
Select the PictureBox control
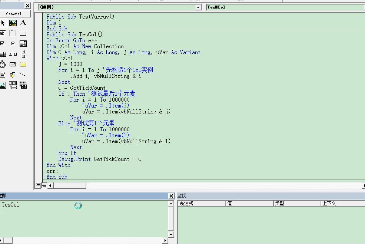point(13,23)
